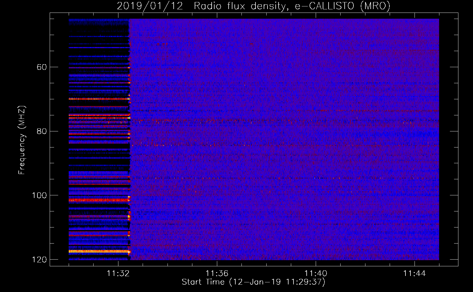Image resolution: width=473 pixels, height=292 pixels.
Task: Click the bright red band near 101 MHz
Action: pos(99,200)
